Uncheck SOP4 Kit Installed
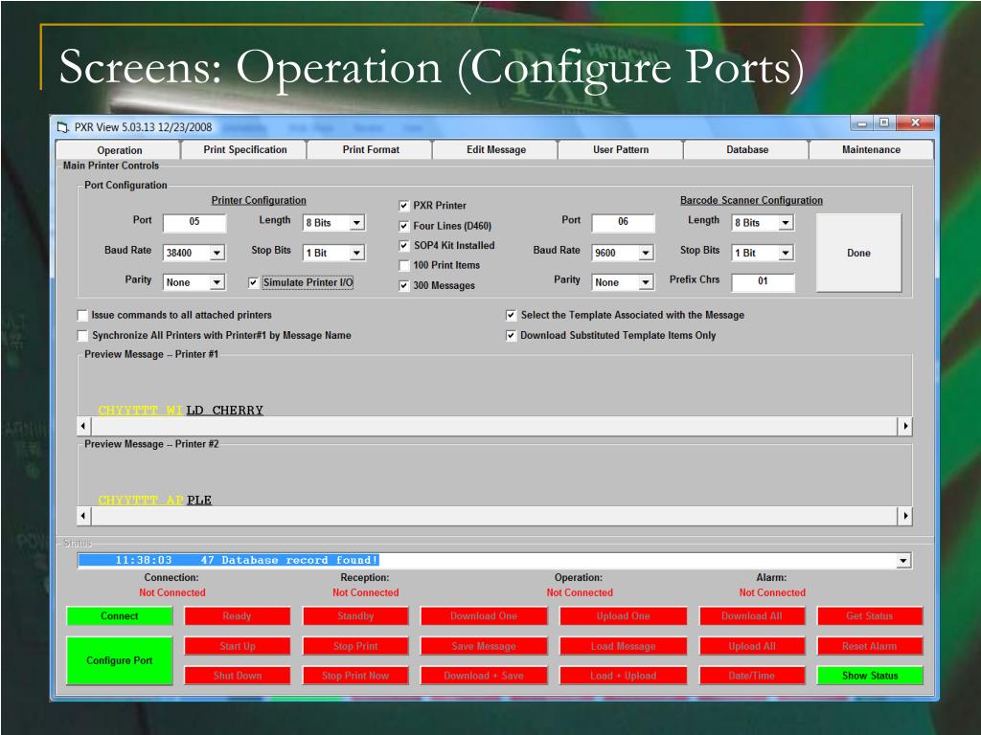 click(404, 246)
